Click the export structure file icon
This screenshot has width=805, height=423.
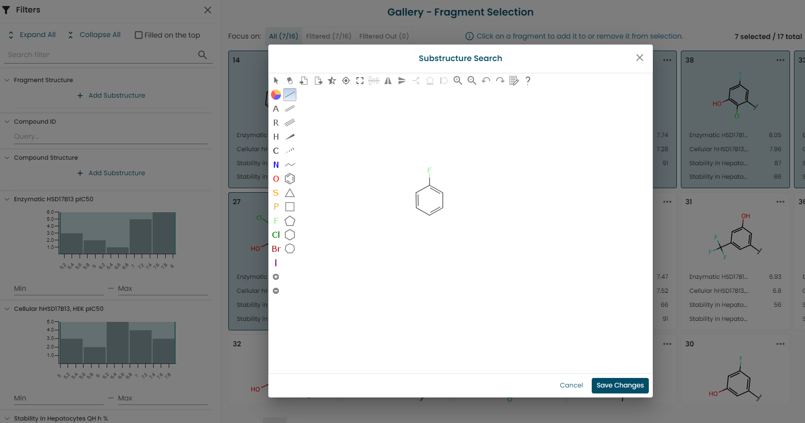[x=318, y=81]
